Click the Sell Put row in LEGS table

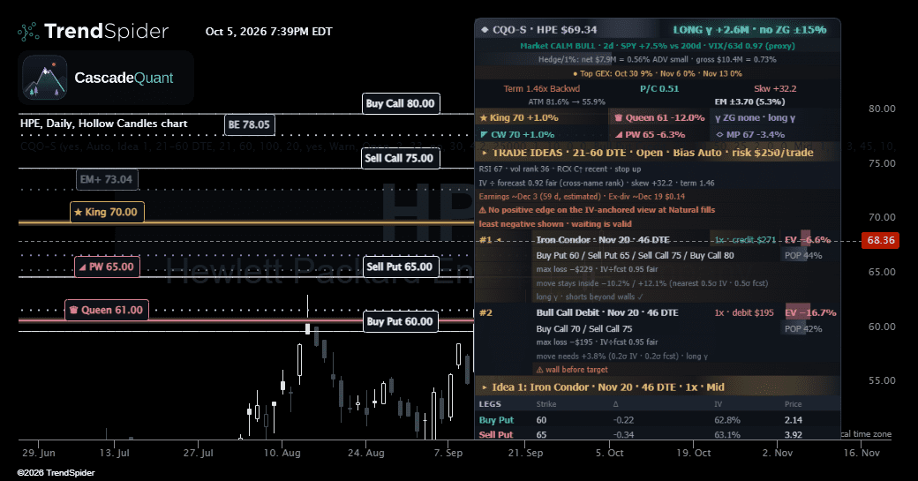tap(658, 435)
